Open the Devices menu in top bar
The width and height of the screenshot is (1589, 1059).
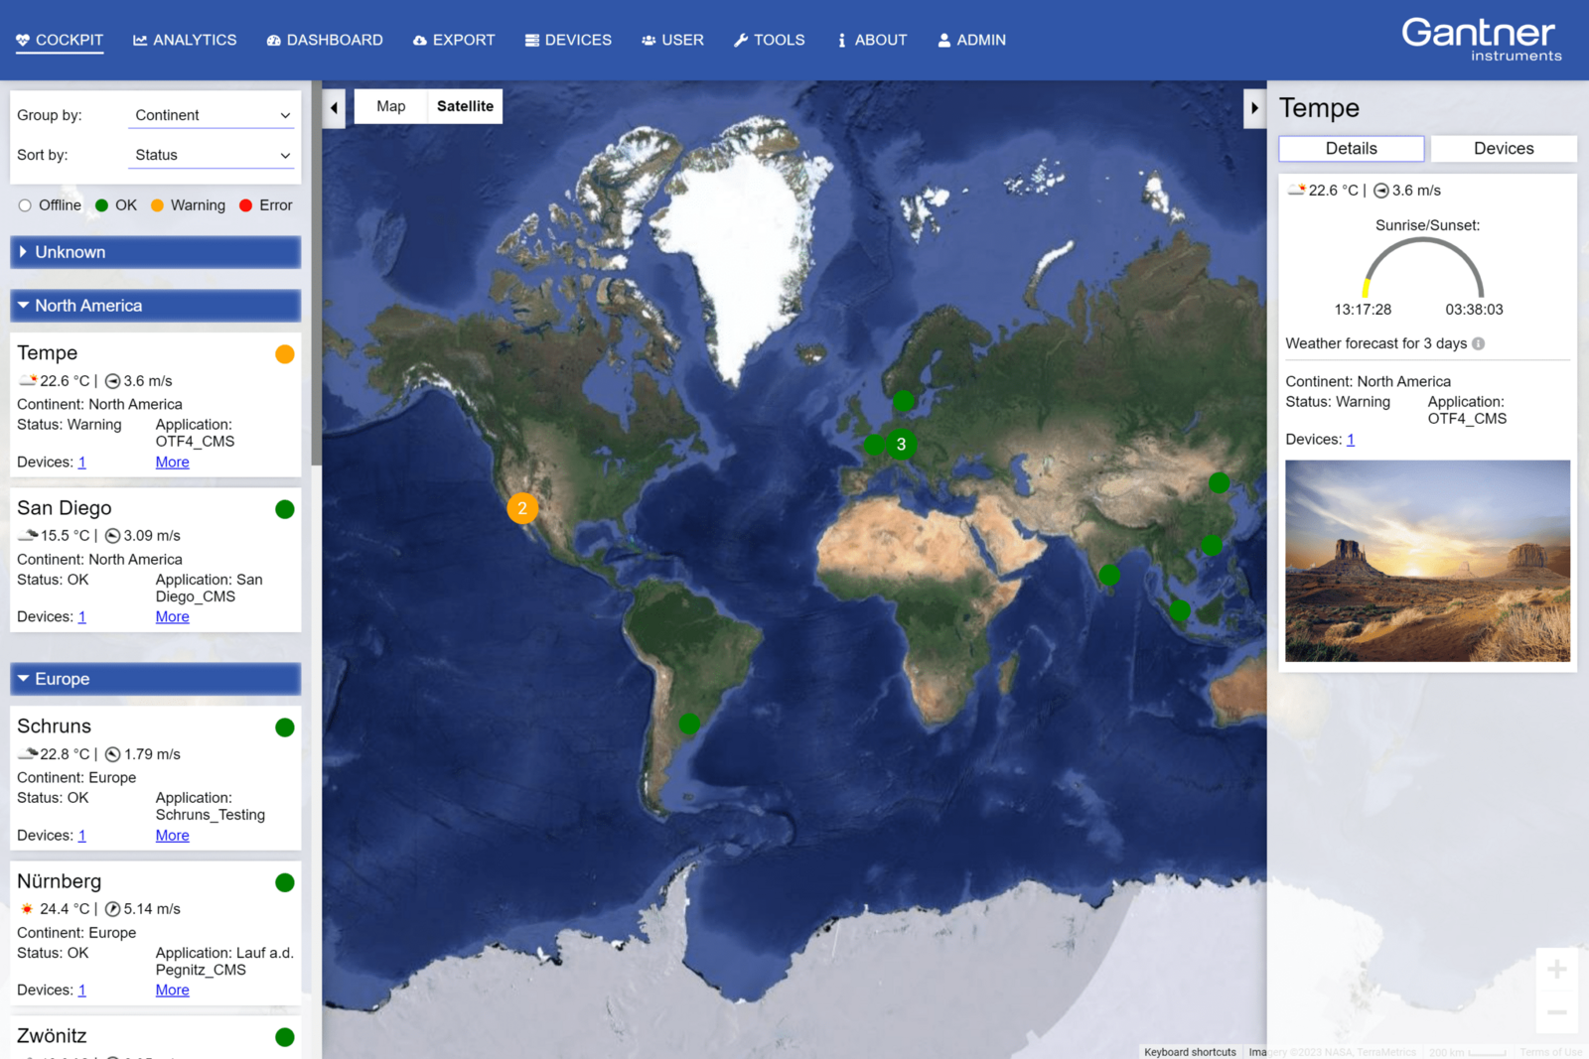(568, 40)
